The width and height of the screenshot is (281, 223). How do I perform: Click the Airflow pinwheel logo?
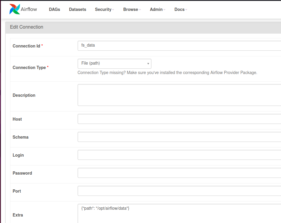coord(14,9)
